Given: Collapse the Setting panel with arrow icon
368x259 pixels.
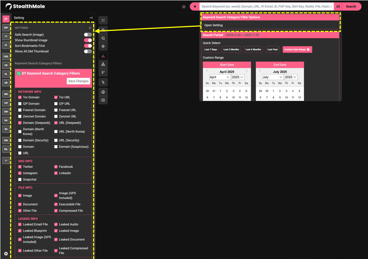Looking at the screenshot, I should (x=91, y=18).
